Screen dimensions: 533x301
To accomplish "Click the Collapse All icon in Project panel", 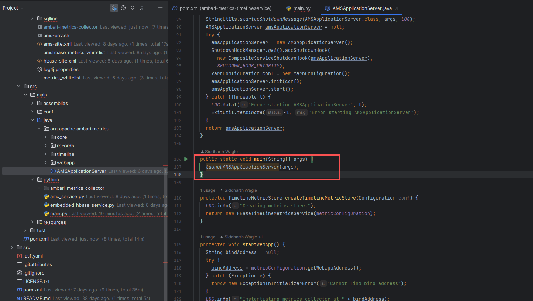I will pos(142,8).
